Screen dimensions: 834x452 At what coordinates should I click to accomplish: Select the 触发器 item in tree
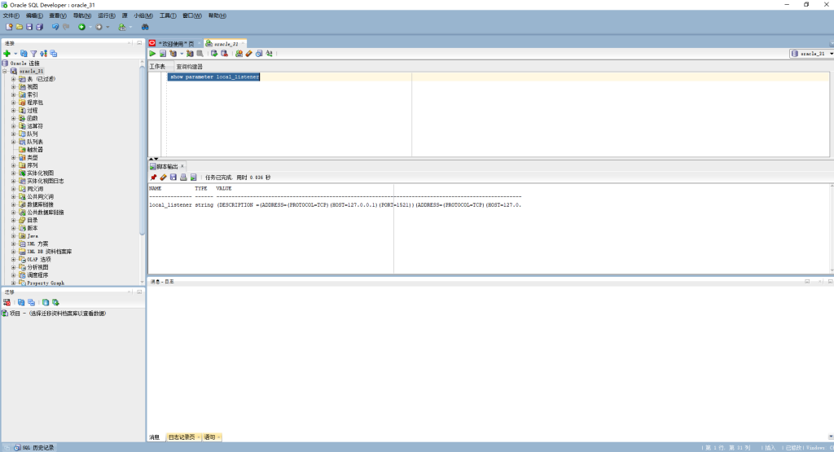point(33,150)
